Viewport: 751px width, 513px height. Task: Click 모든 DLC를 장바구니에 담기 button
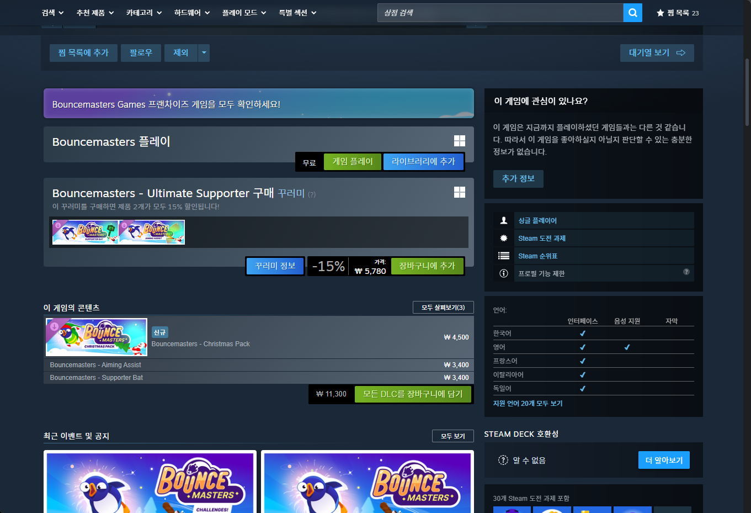pyautogui.click(x=413, y=394)
